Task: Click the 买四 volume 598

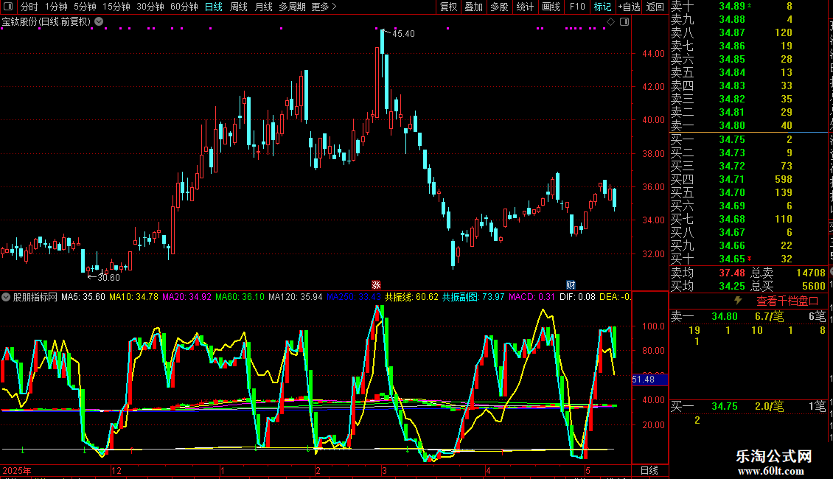Action: click(x=784, y=180)
